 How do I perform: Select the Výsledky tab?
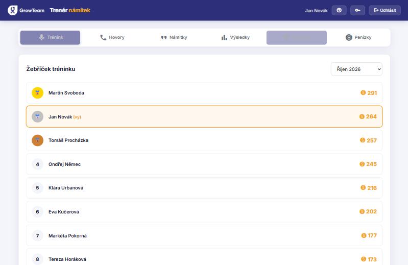pos(235,37)
